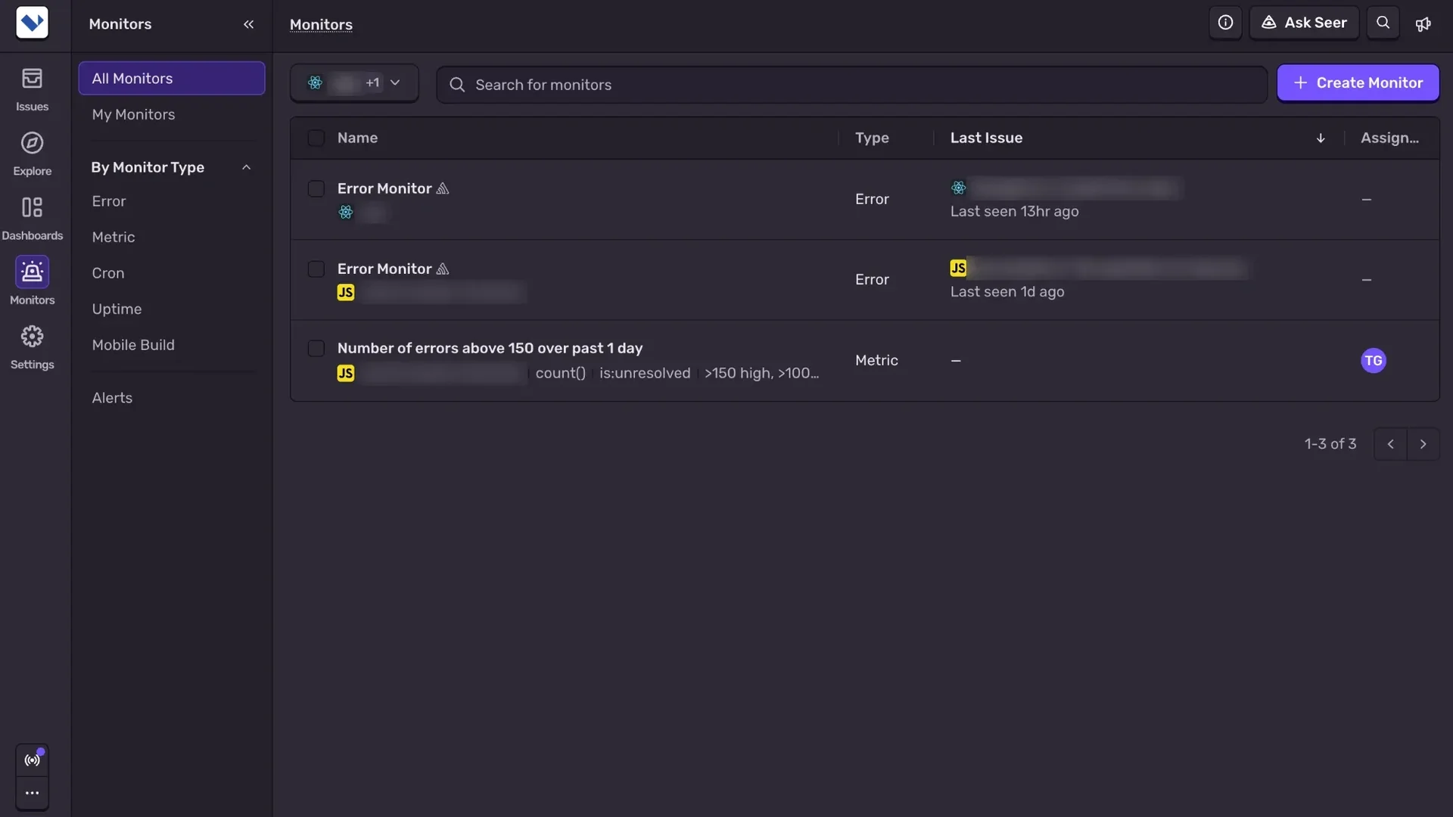
Task: Toggle the select-all checkbox in header
Action: point(316,138)
